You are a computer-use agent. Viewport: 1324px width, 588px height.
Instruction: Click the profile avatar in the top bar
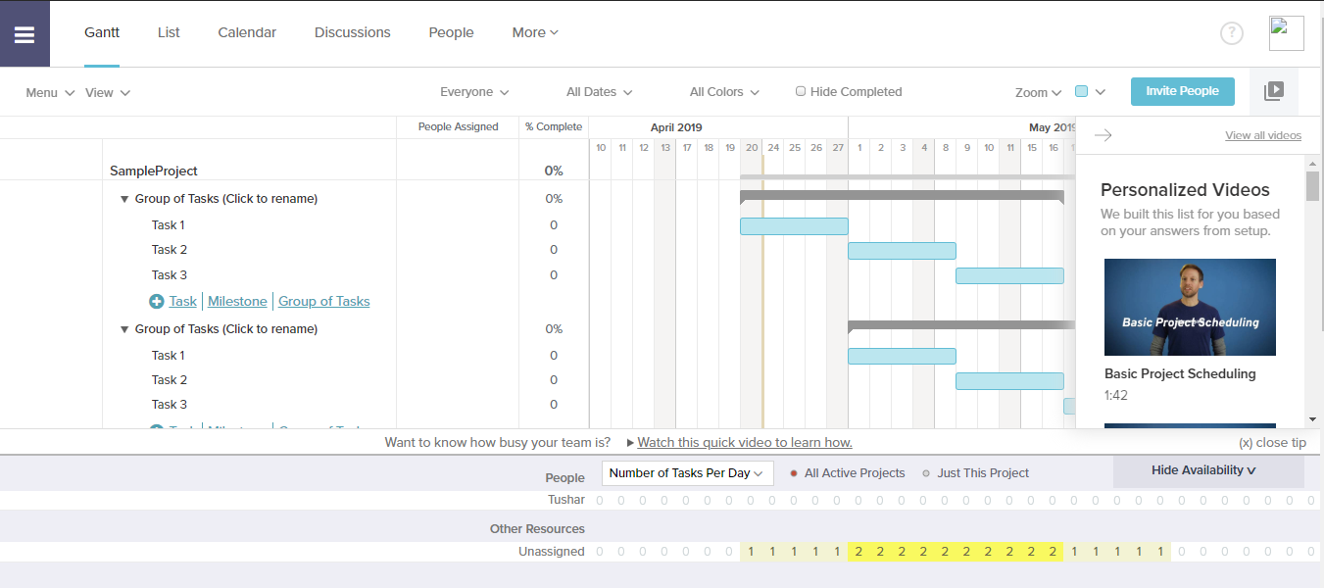coord(1286,32)
